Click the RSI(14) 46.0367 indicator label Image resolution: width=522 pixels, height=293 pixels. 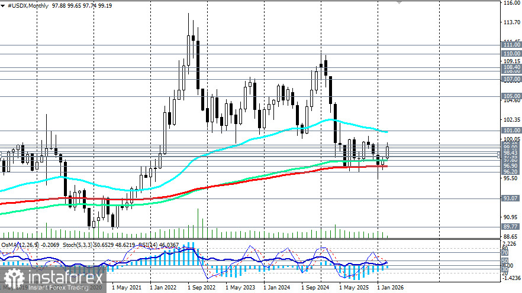coord(159,245)
